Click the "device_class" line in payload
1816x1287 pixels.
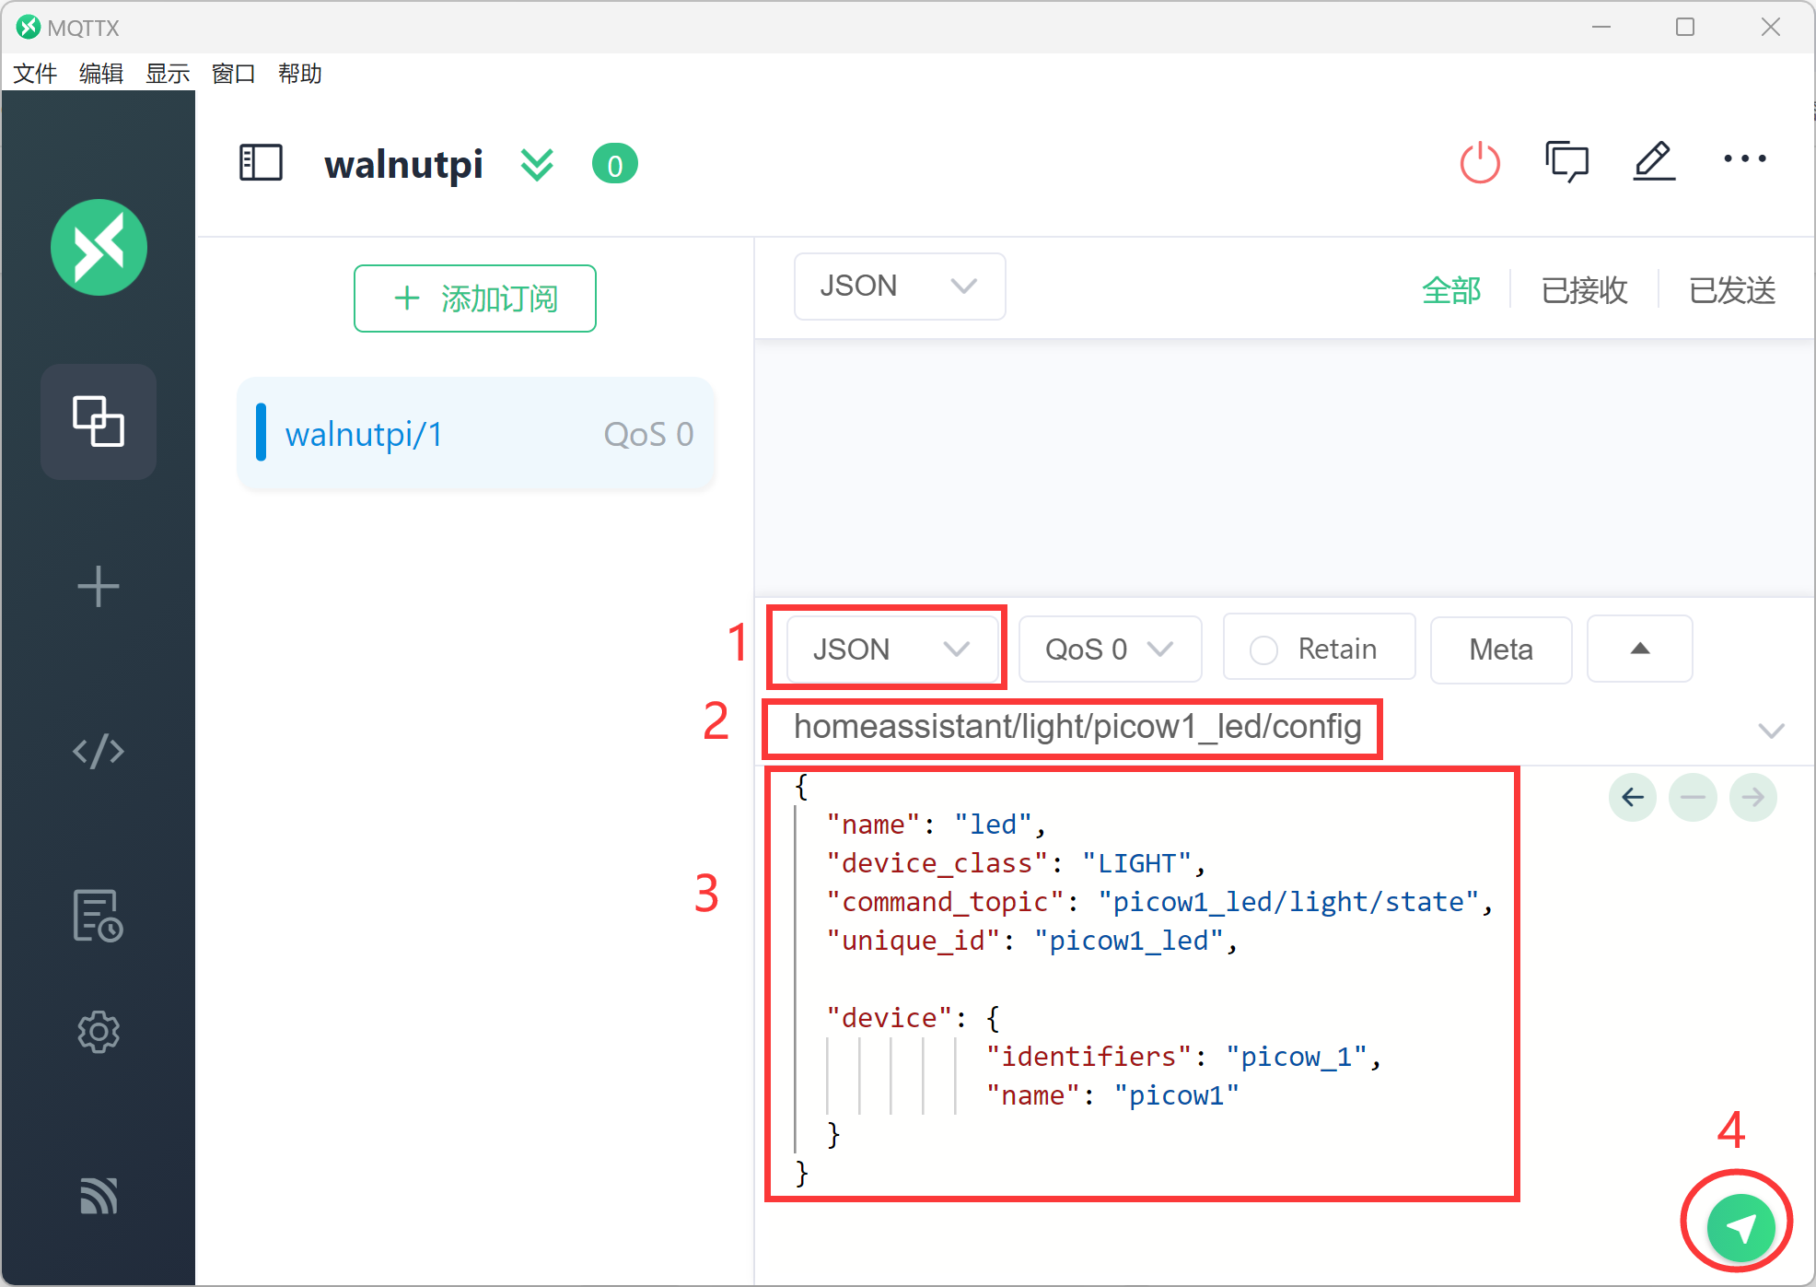pos(1016,863)
